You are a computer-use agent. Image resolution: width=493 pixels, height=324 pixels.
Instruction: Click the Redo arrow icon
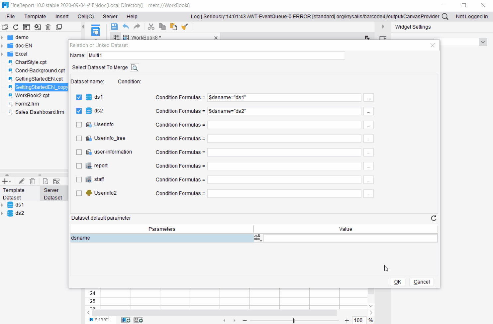point(136,27)
